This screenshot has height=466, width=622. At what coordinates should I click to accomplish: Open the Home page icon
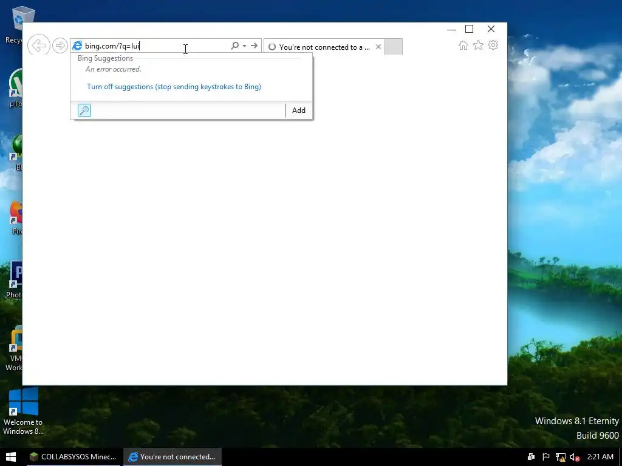point(463,45)
